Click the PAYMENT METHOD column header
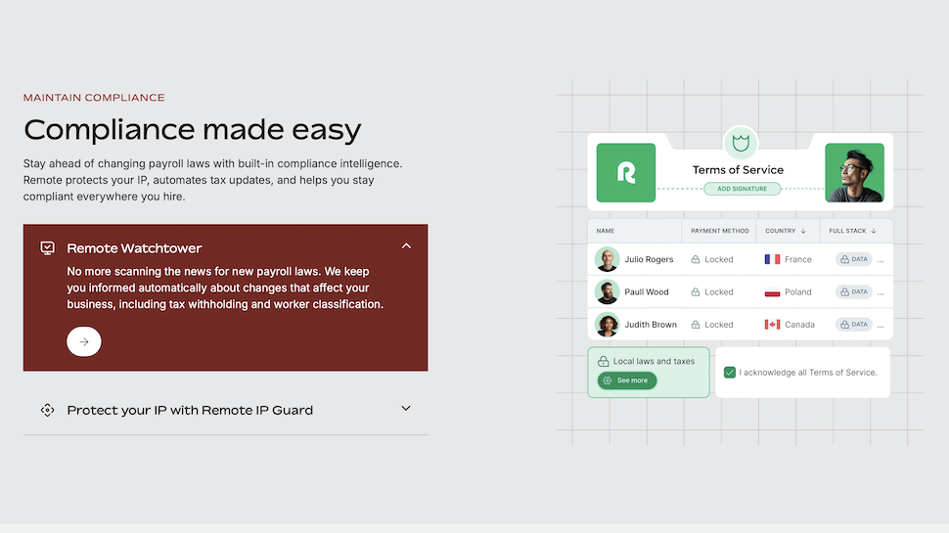This screenshot has height=533, width=949. pos(720,231)
